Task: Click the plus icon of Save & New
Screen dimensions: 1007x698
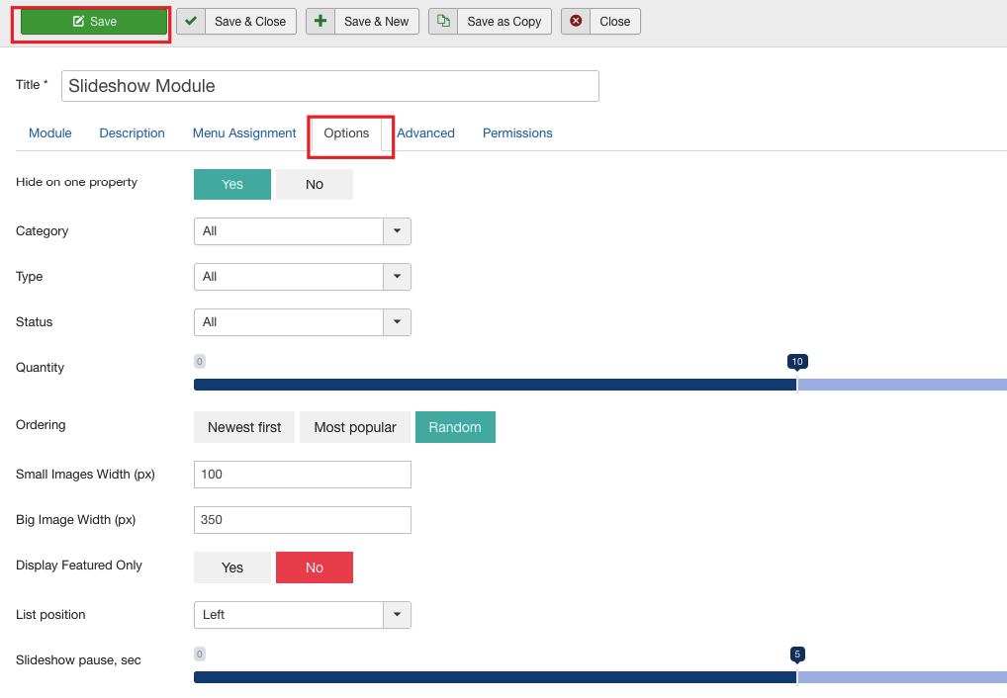Action: (320, 22)
